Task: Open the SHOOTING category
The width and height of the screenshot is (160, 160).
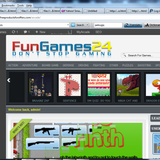Action: [x=144, y=65]
